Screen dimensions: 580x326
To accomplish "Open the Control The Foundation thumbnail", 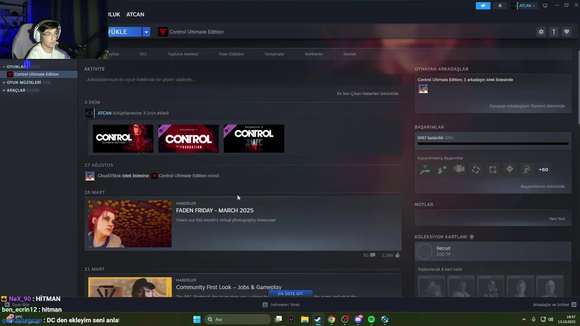I will click(188, 139).
